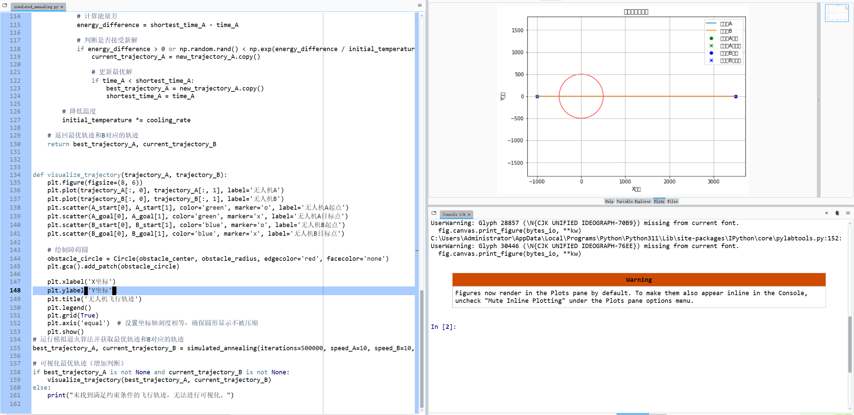The image size is (854, 415).
Task: Click the 'initial_temperature *= cooling_rate' line
Action: pos(126,120)
